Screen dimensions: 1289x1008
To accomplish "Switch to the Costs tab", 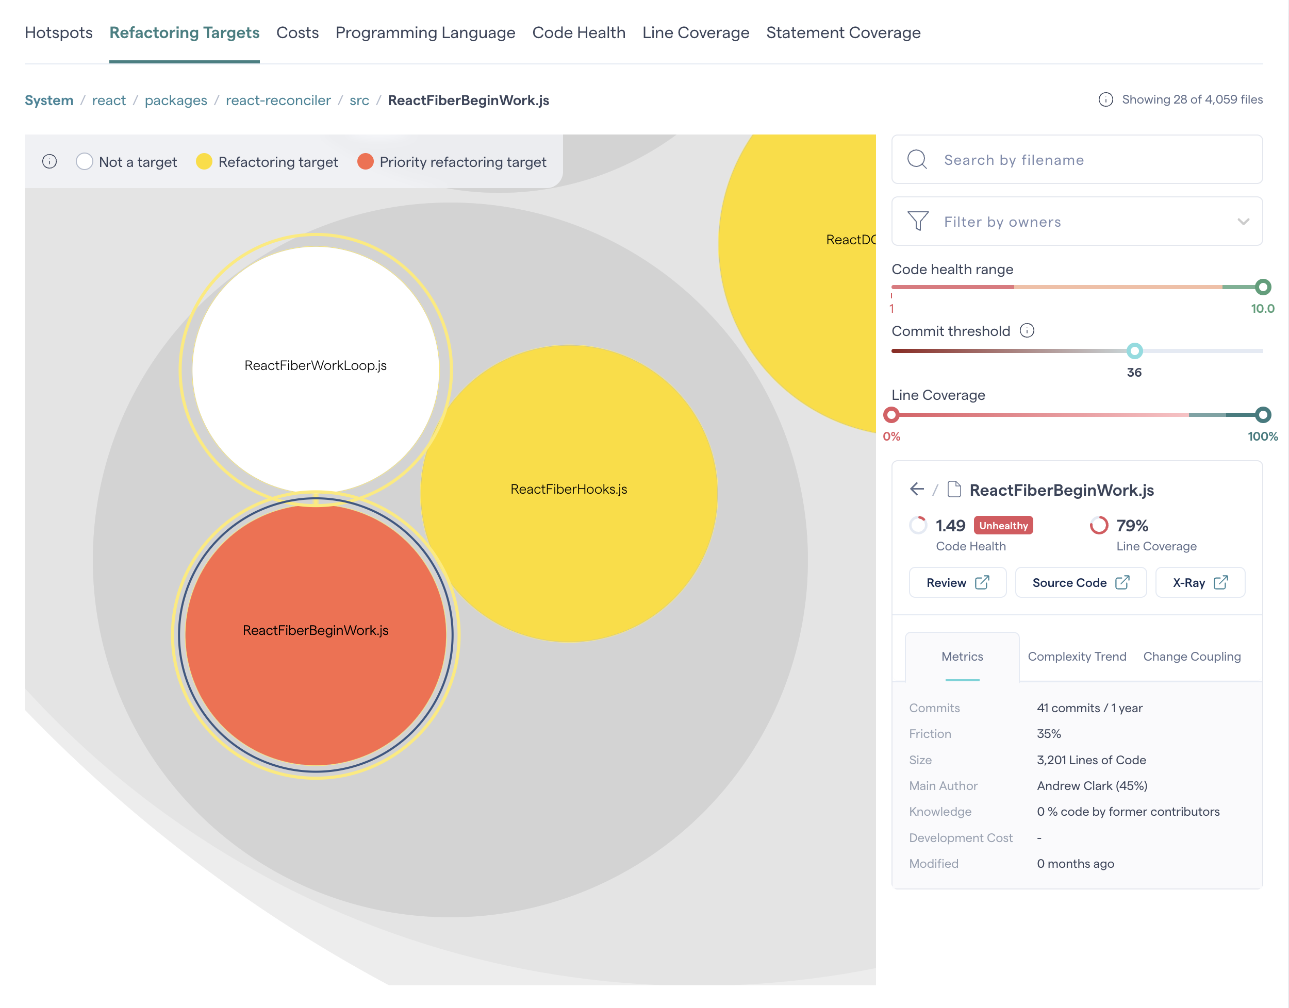I will click(298, 33).
